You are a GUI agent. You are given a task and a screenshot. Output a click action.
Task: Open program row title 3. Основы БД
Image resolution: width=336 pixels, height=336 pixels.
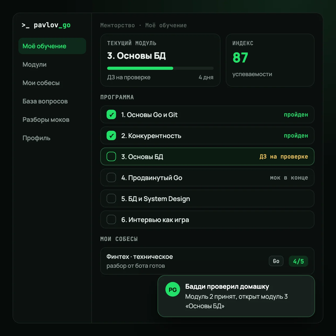coord(142,157)
